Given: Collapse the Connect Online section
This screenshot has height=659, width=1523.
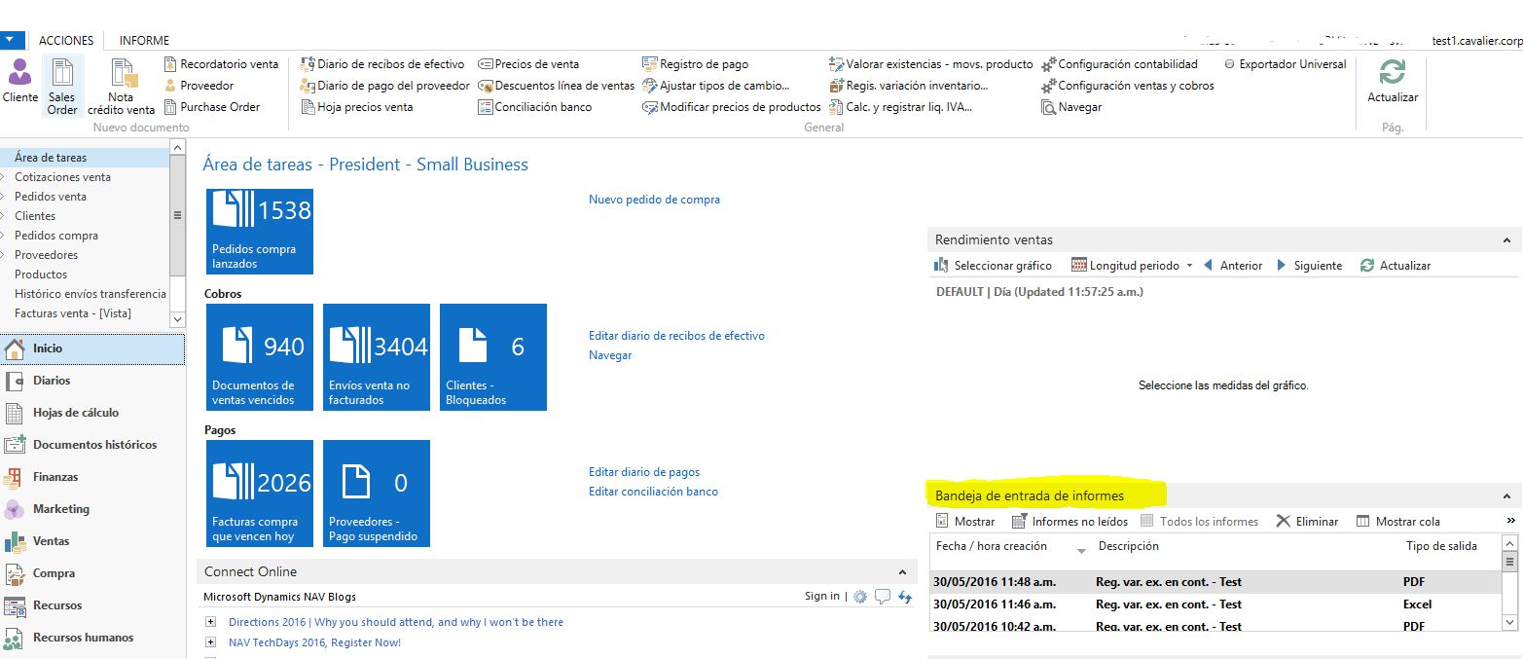Looking at the screenshot, I should (902, 571).
